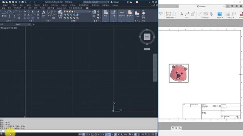
Task: Switch to the test1 drawing file tab
Action: [x=19, y=24]
